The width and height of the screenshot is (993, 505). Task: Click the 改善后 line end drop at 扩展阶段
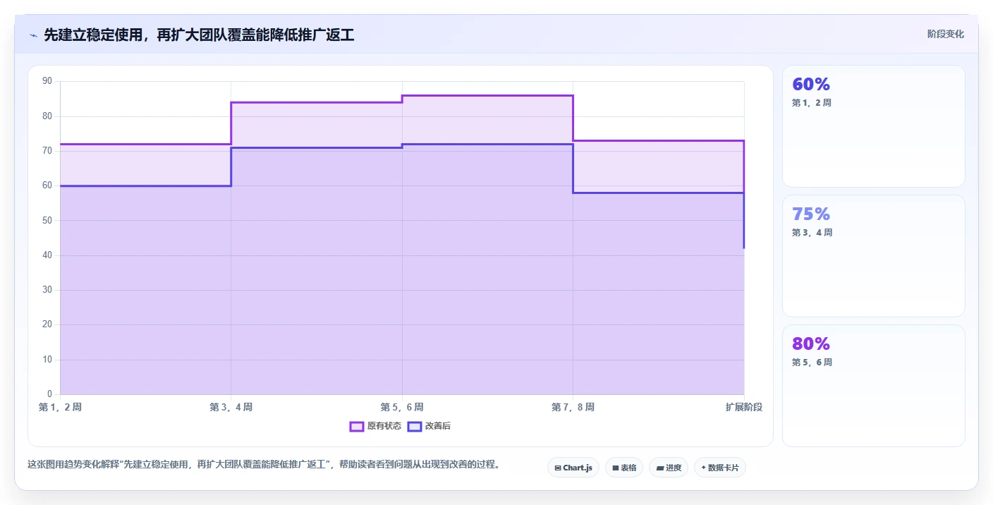pyautogui.click(x=744, y=220)
